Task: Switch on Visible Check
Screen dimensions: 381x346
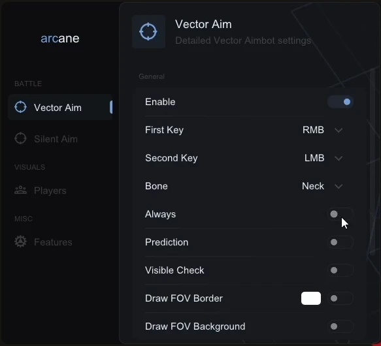Action: pos(340,270)
